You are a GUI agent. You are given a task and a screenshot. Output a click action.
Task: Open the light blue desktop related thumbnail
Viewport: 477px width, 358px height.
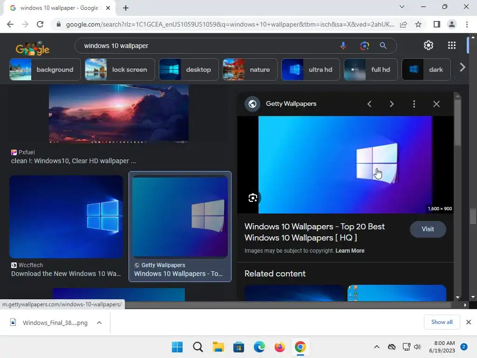coord(397,293)
